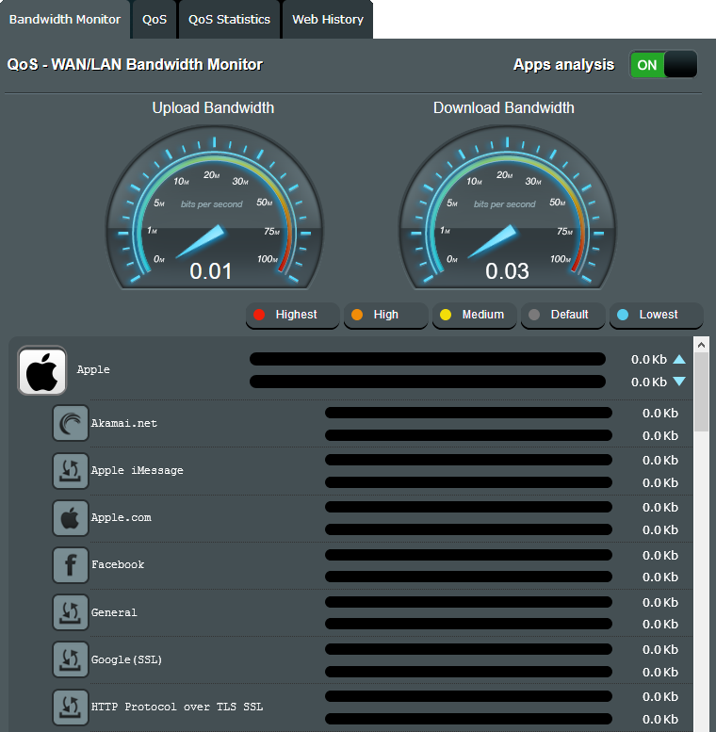Click the 0.01 upload speed value
This screenshot has height=732, width=716.
[x=210, y=271]
